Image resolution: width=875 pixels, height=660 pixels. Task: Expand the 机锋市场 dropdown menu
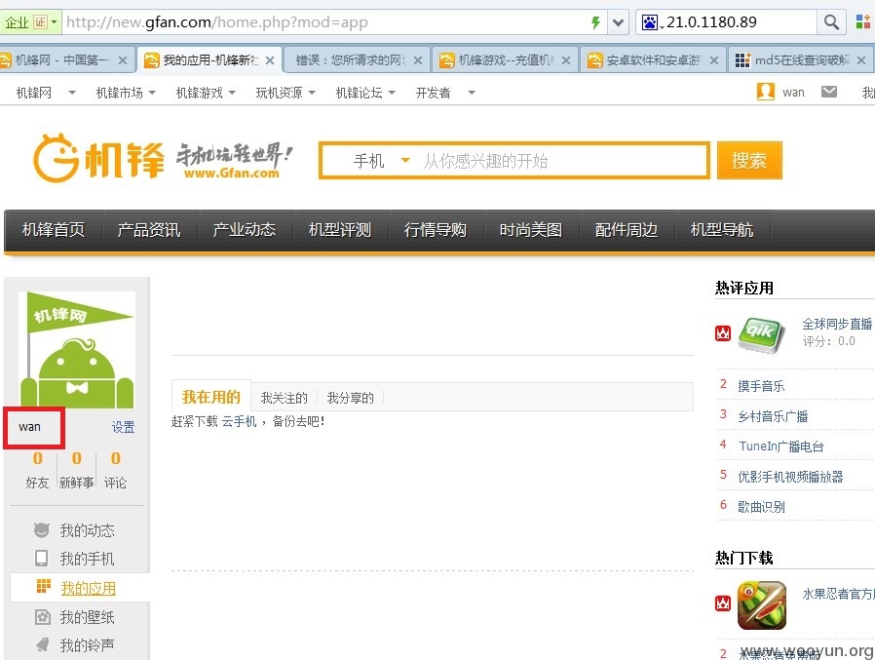click(x=152, y=93)
